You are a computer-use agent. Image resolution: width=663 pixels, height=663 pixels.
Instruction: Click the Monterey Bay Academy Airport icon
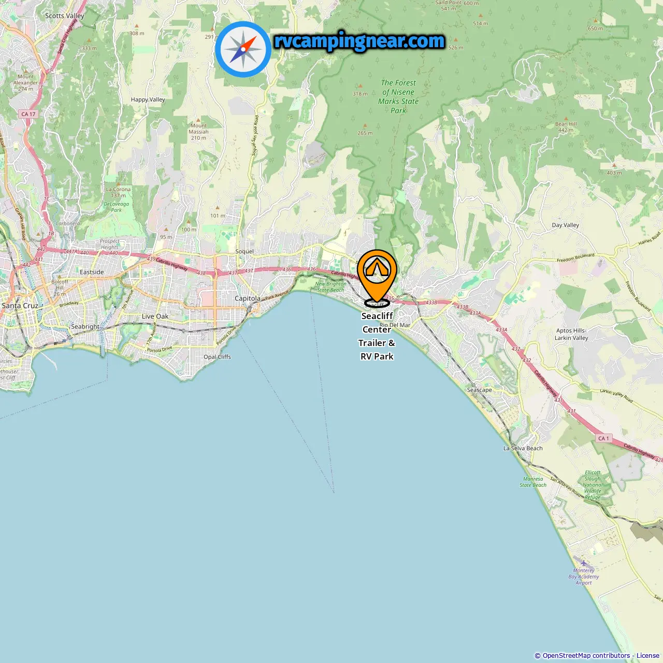(584, 563)
